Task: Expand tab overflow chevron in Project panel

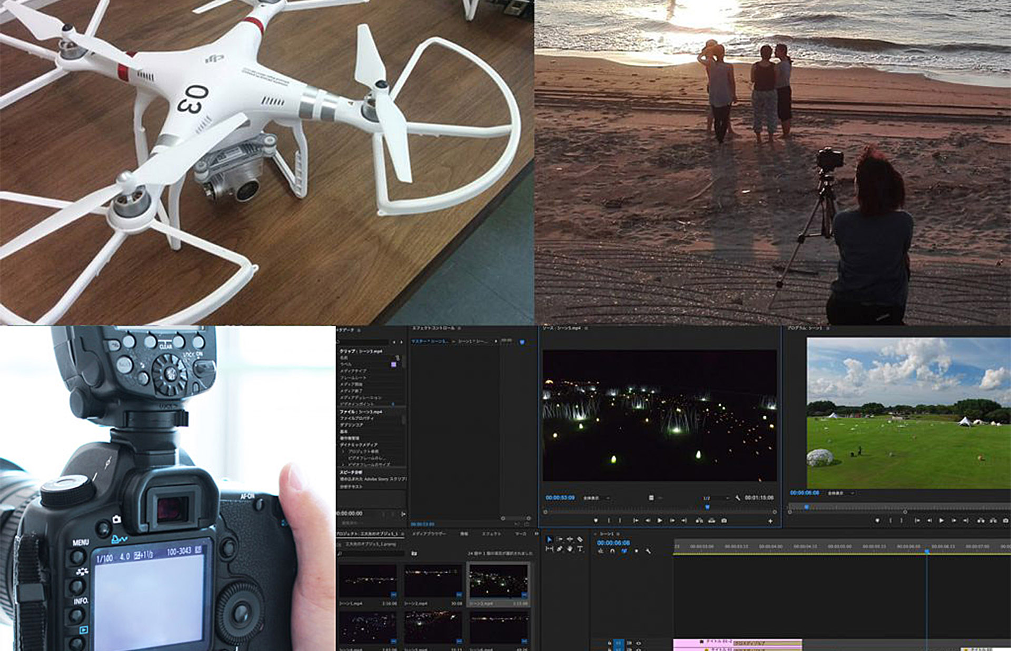Action: [x=537, y=534]
